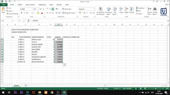Copy the selection with the Copy button

[9, 11]
